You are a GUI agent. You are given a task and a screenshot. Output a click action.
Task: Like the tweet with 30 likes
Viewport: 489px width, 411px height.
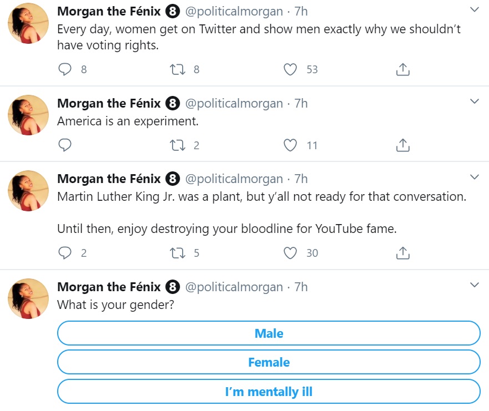click(x=290, y=253)
